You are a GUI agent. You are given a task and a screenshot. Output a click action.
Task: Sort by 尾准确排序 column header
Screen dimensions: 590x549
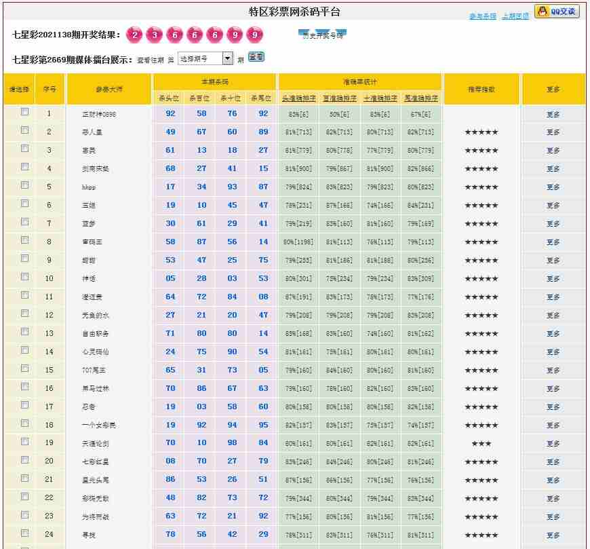click(421, 98)
